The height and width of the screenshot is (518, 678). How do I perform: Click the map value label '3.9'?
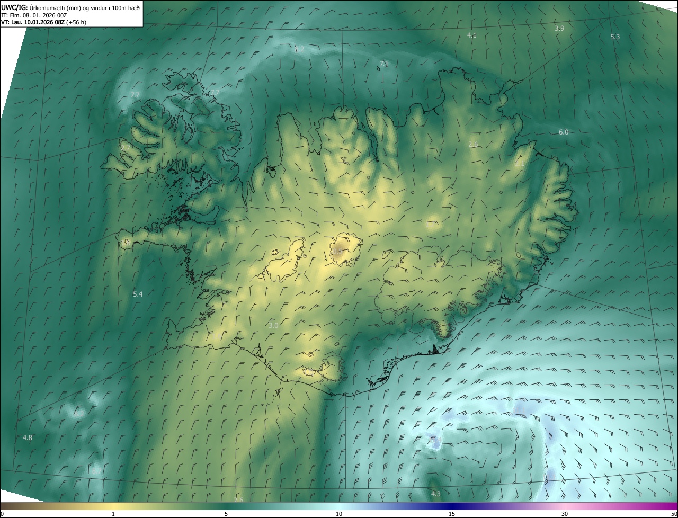point(559,28)
